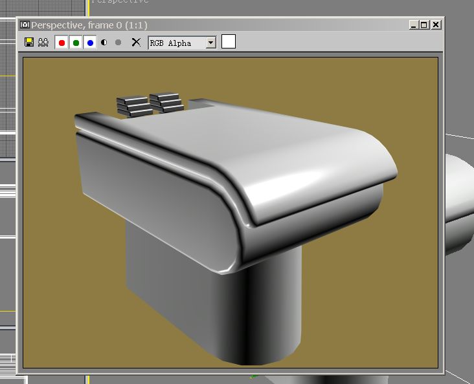The image size is (474, 384).
Task: Enable monochrome display with gray circle icon
Action: pyautogui.click(x=118, y=43)
